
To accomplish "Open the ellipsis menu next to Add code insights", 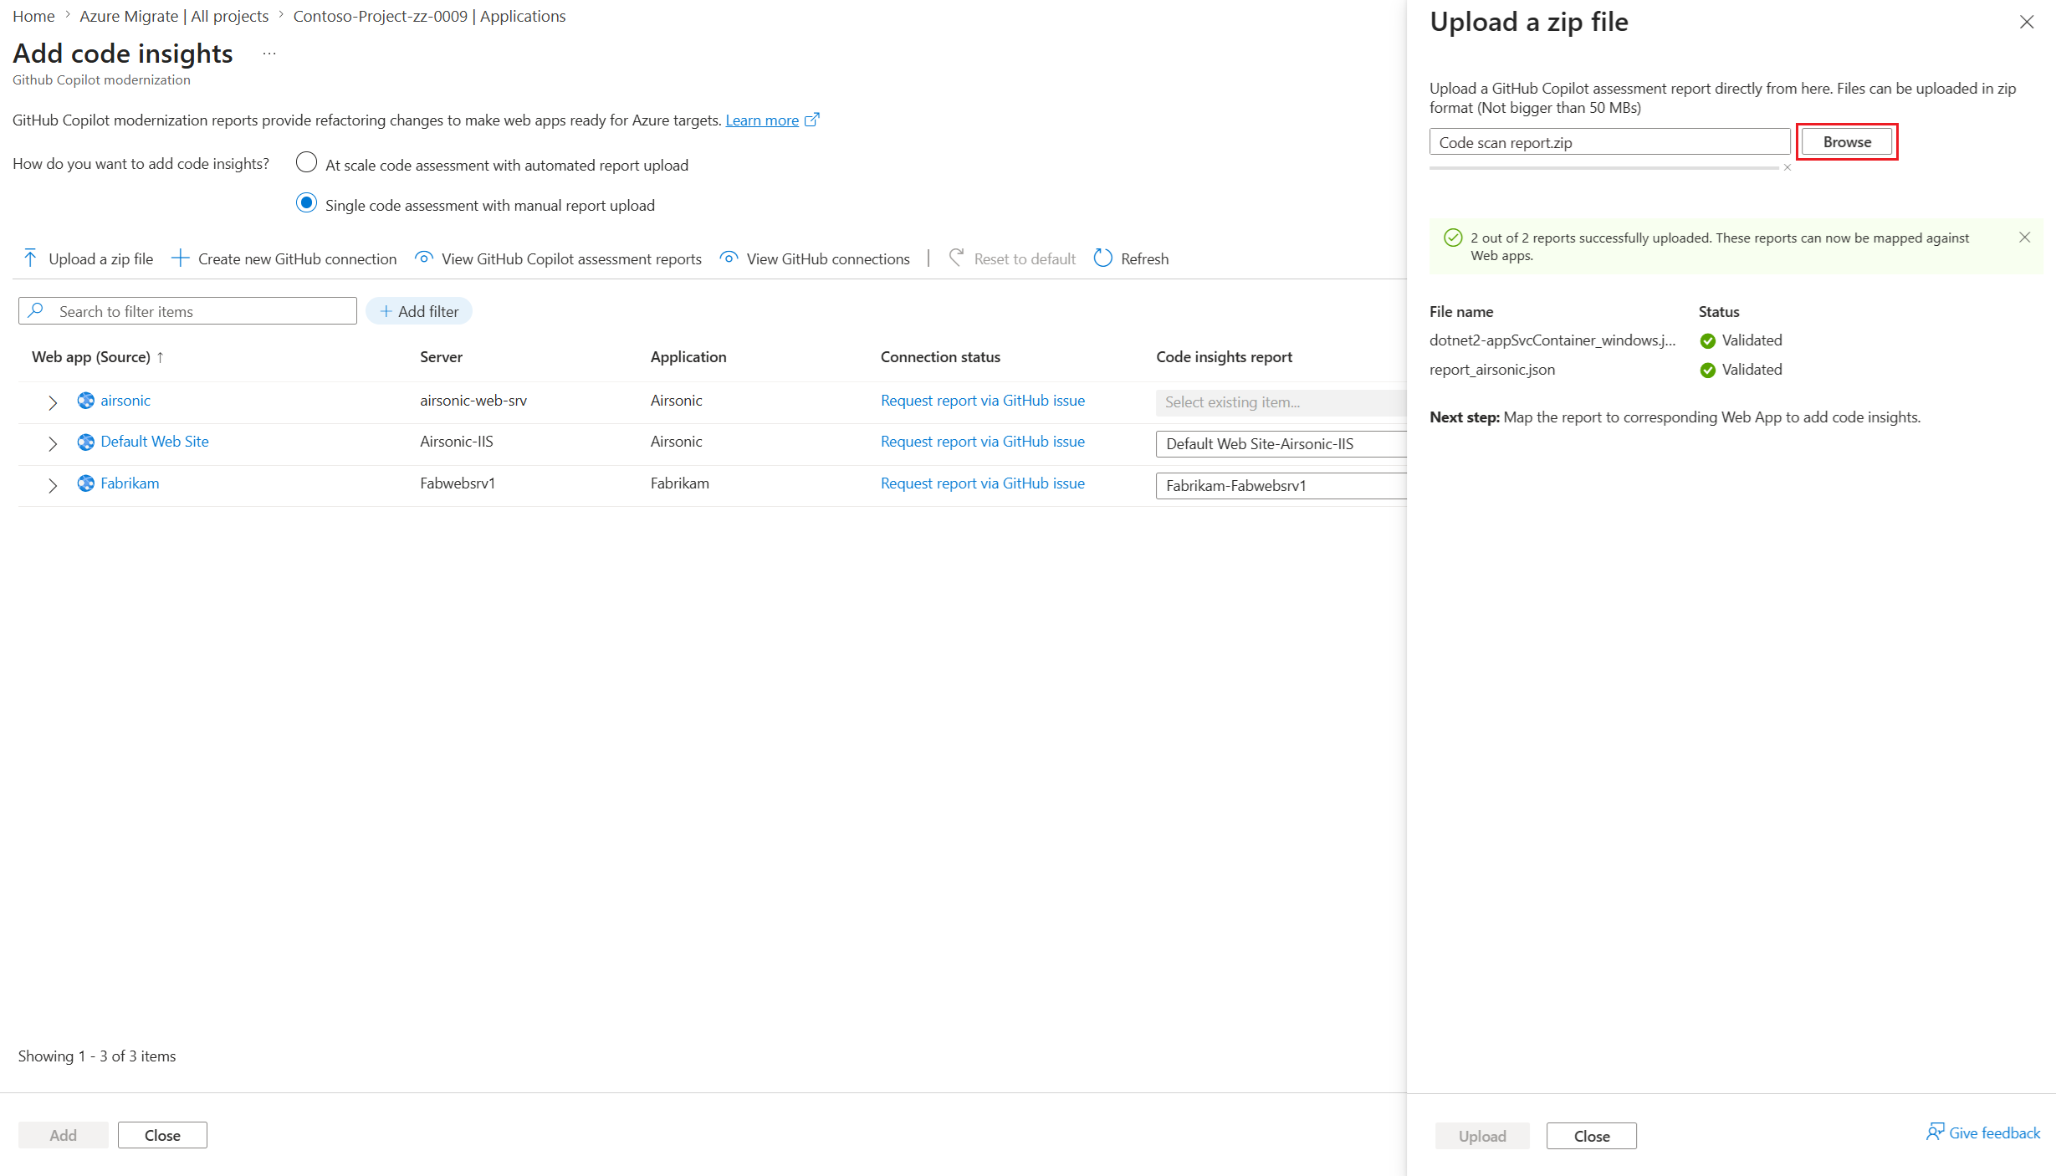I will 269,54.
